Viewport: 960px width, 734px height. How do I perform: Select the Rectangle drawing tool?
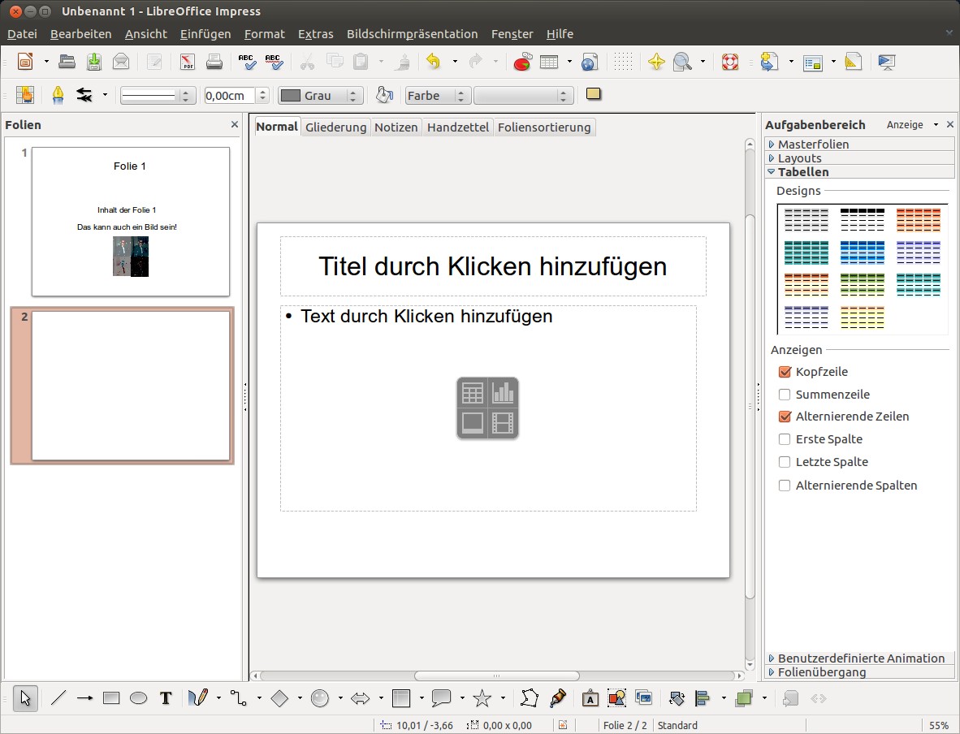click(x=111, y=698)
